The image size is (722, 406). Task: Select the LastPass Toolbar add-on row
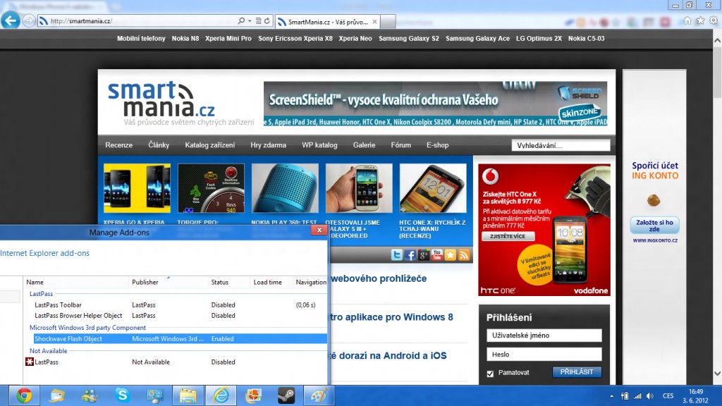click(x=176, y=304)
